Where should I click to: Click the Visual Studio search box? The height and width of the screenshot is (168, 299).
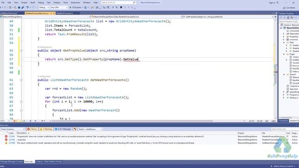coord(118,3)
